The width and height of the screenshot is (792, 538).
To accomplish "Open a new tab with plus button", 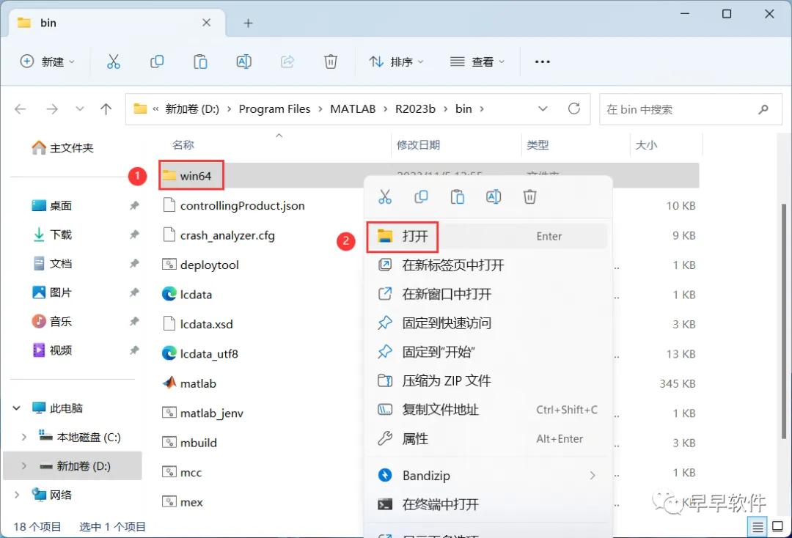I will pyautogui.click(x=248, y=23).
